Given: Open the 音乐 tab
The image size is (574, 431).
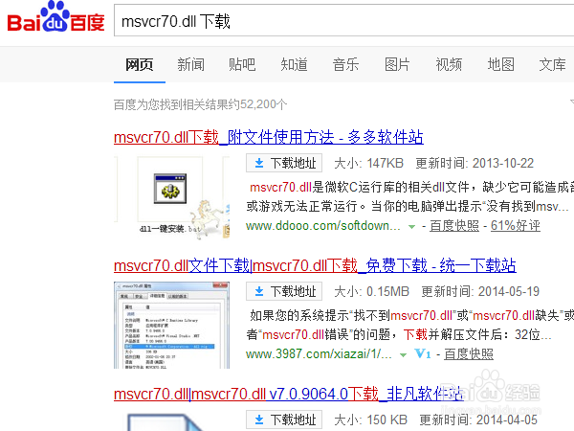Looking at the screenshot, I should (345, 65).
